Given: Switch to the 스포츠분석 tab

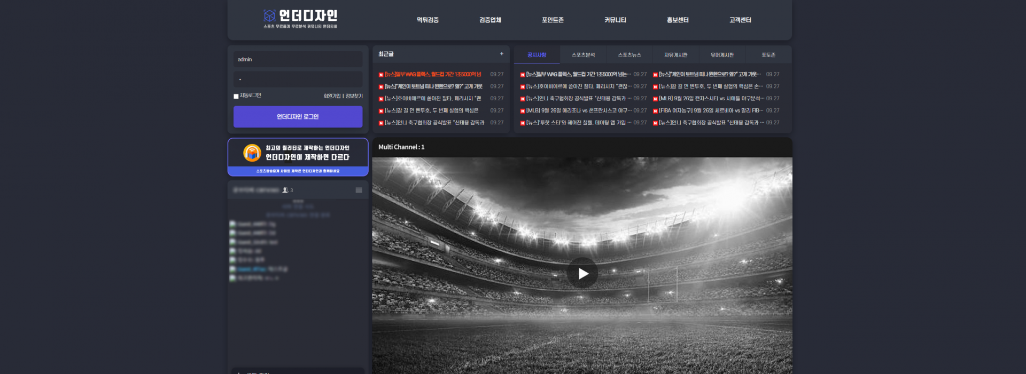Looking at the screenshot, I should 583,55.
